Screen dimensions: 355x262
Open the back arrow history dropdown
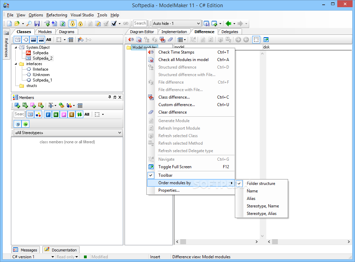click(234, 24)
